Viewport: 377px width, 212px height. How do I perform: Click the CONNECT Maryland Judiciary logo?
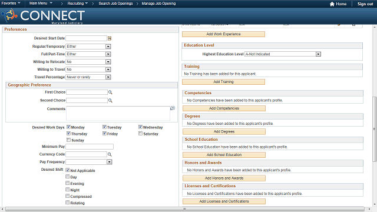point(43,16)
